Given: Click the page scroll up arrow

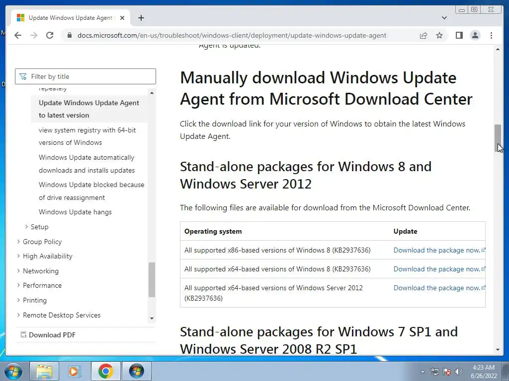Looking at the screenshot, I should [x=498, y=49].
